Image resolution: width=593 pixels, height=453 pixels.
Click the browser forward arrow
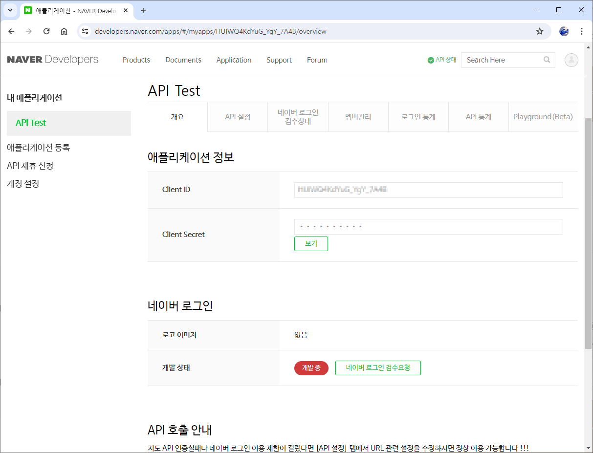pyautogui.click(x=29, y=31)
